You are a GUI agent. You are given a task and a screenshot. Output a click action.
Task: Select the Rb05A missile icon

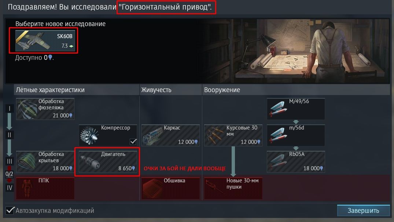point(278,162)
